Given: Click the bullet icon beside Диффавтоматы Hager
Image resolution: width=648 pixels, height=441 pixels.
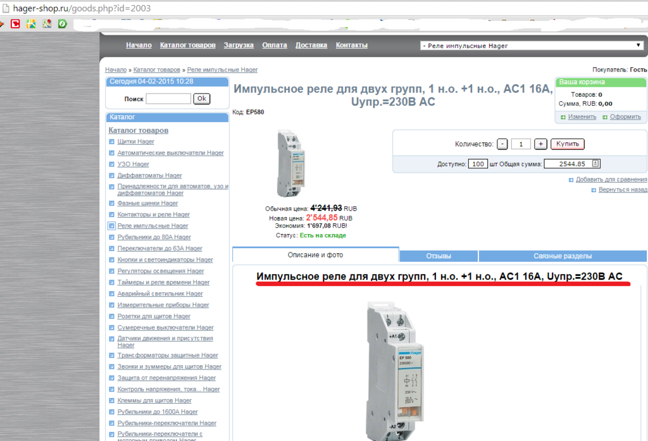Looking at the screenshot, I should click(x=111, y=176).
